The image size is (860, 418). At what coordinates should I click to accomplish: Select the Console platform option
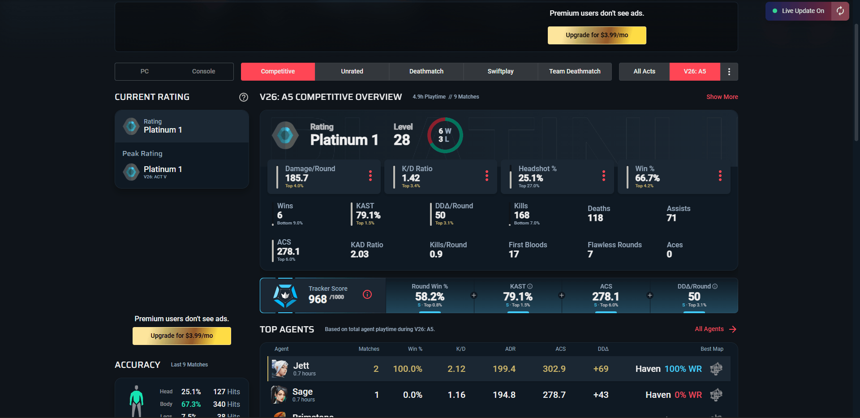point(203,72)
